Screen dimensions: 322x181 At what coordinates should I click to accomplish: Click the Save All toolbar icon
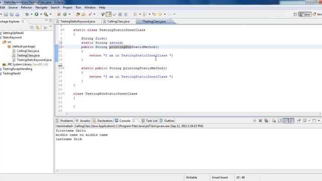click(12, 14)
